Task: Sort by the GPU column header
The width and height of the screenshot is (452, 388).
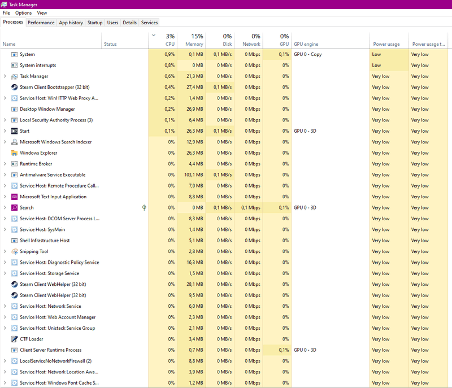Action: (277, 40)
